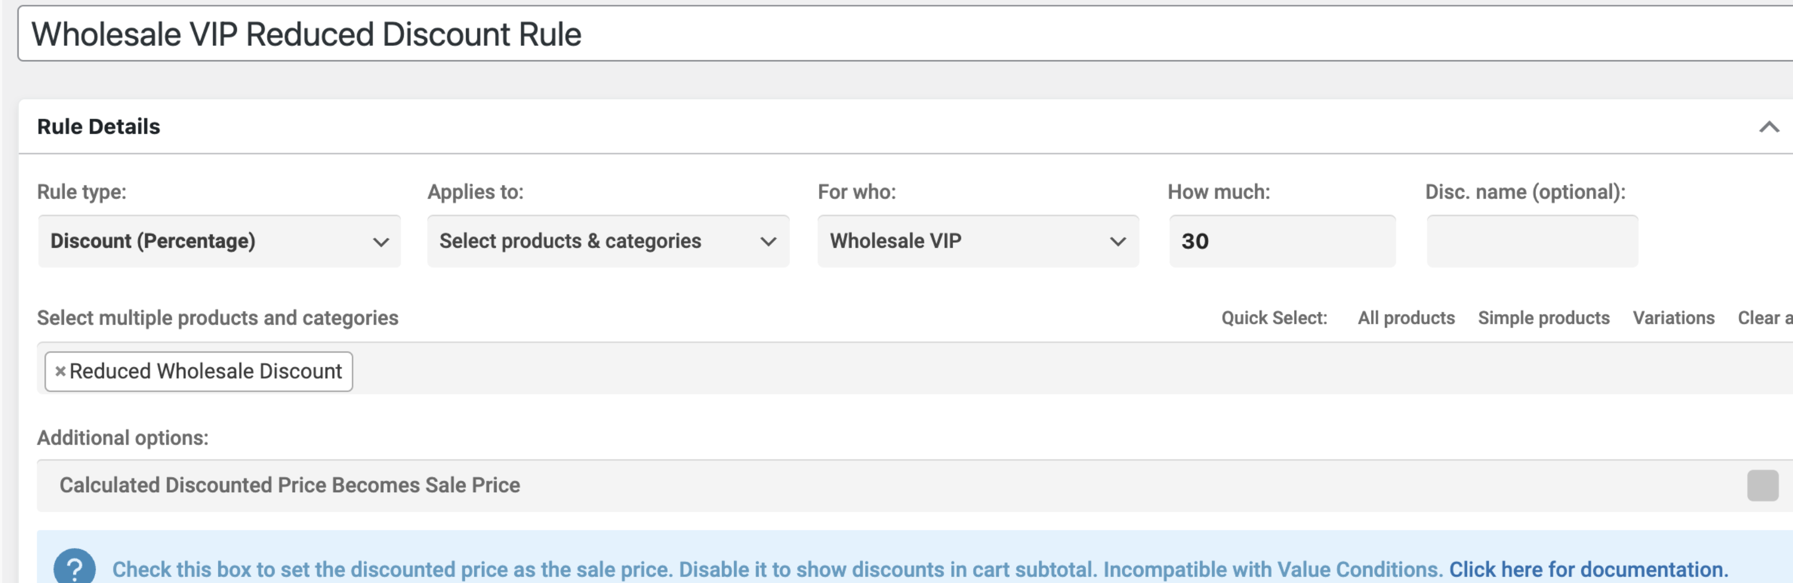
Task: Open the Rule type dropdown
Action: pyautogui.click(x=219, y=241)
